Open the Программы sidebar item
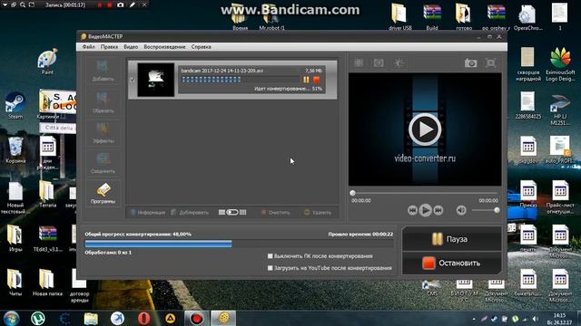Viewport: 581px width, 326px height. point(103,193)
